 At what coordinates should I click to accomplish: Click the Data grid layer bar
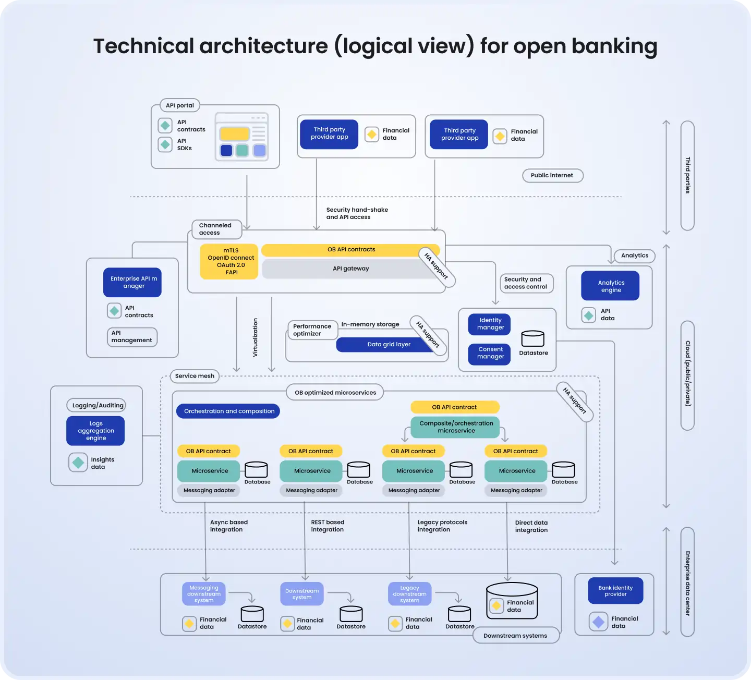(x=386, y=344)
